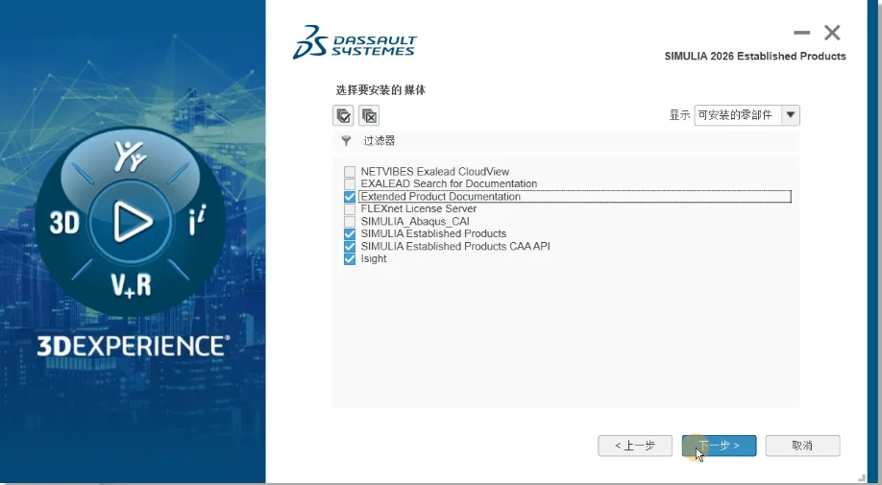Click the Extended Product Documentation label
882x485 pixels.
pos(440,197)
